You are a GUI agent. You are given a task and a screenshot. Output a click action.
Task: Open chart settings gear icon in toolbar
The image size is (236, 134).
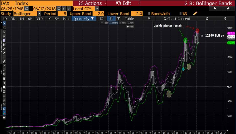225,18
